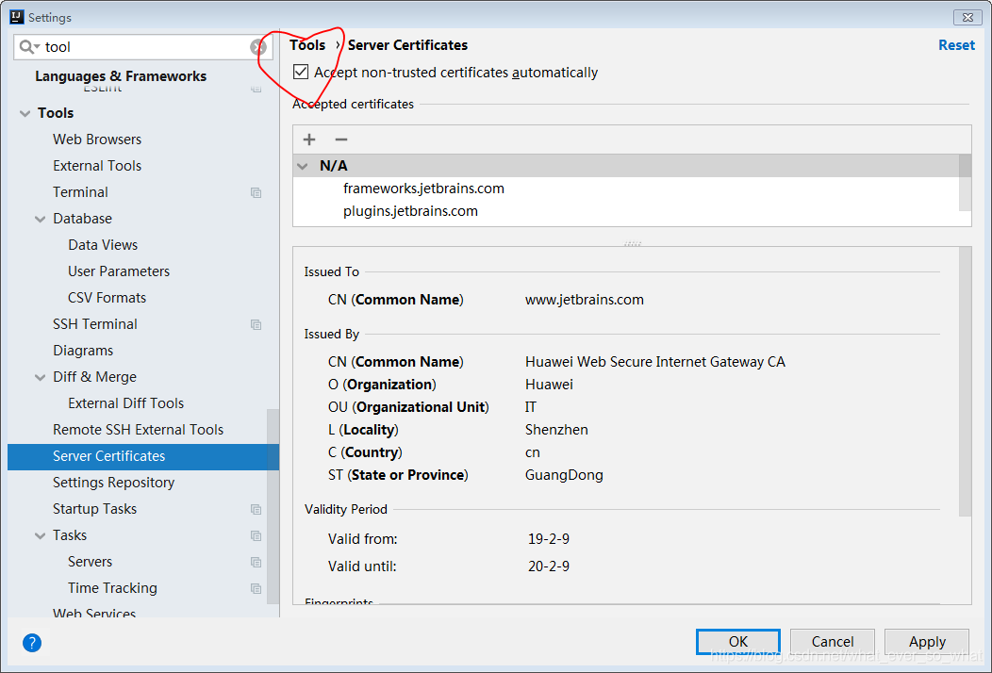This screenshot has height=673, width=992.
Task: Click Huawei Web Secure Internet Gateway CA
Action: tap(654, 362)
